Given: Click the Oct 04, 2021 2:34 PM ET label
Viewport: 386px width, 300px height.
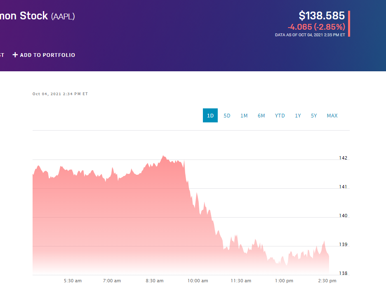Looking at the screenshot, I should tap(60, 94).
